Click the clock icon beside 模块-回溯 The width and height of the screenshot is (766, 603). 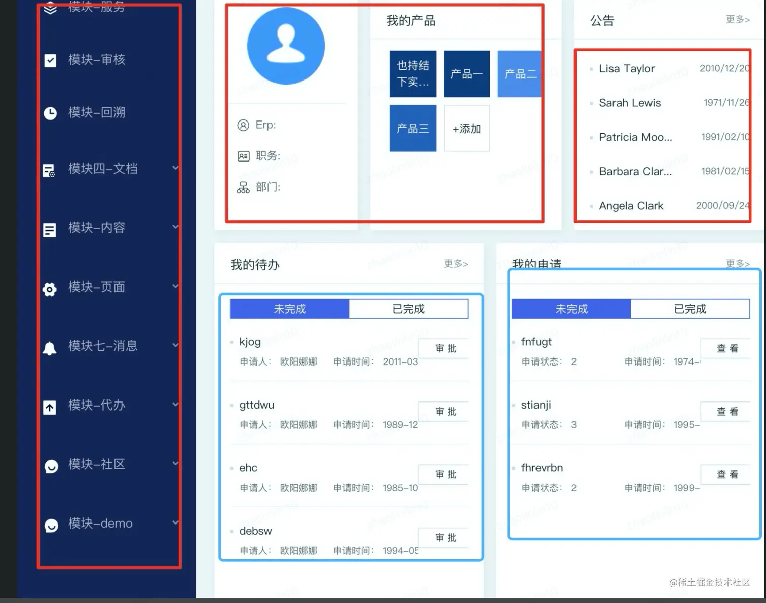click(50, 113)
